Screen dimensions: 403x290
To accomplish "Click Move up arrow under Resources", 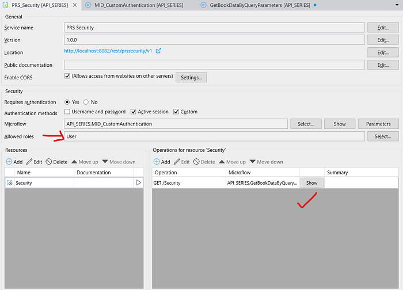I will point(74,162).
